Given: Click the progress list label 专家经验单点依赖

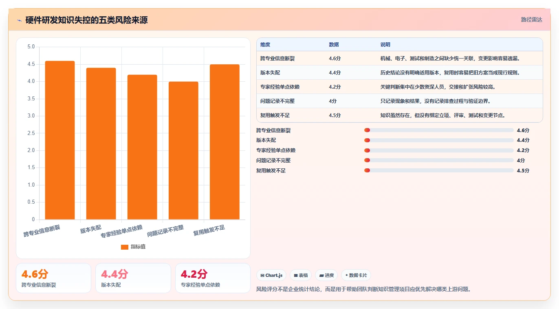Looking at the screenshot, I should 276,150.
